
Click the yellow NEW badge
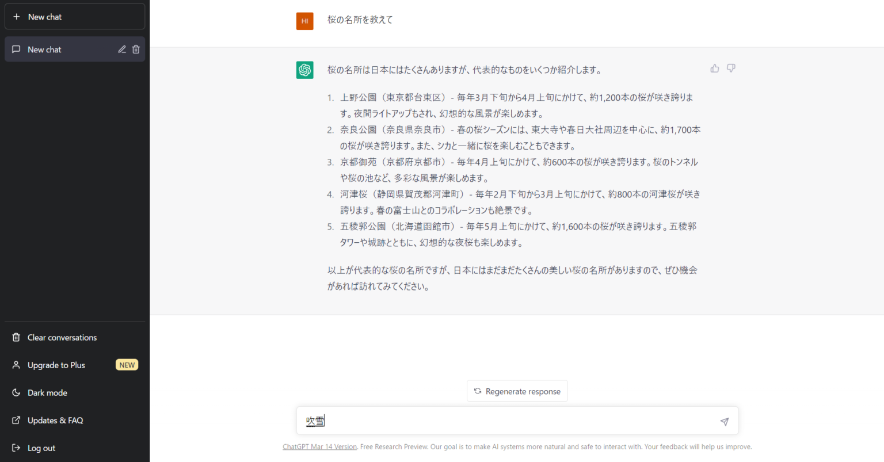127,364
